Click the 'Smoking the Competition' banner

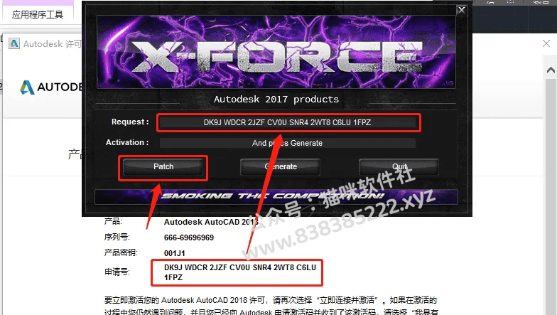pyautogui.click(x=276, y=196)
